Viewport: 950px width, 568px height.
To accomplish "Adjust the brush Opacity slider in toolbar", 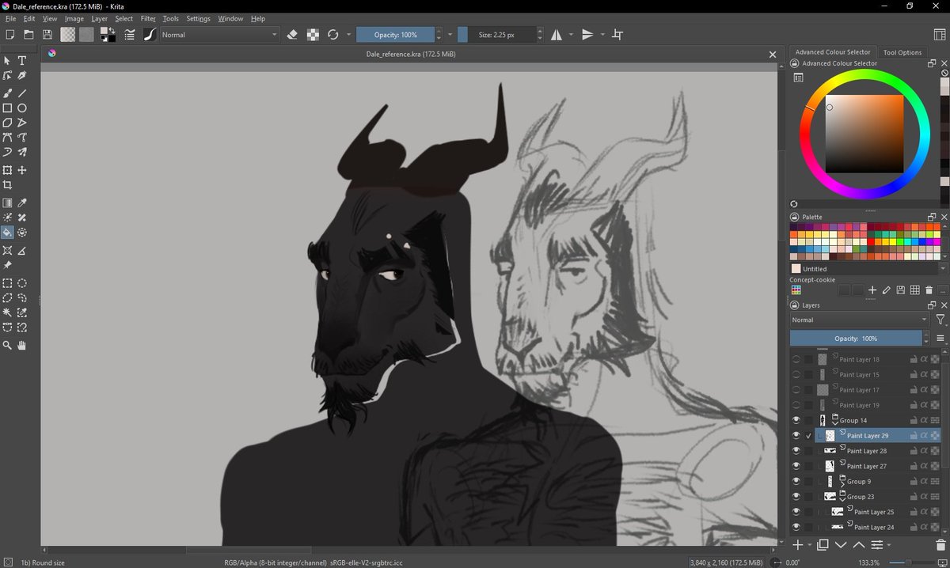I will pyautogui.click(x=395, y=35).
